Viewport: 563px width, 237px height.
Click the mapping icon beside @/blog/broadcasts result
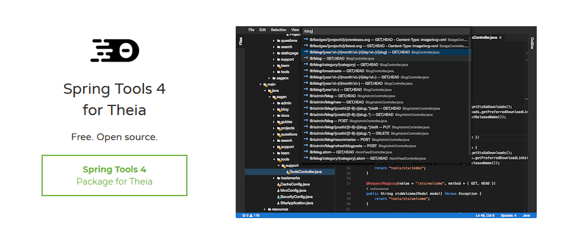306,71
